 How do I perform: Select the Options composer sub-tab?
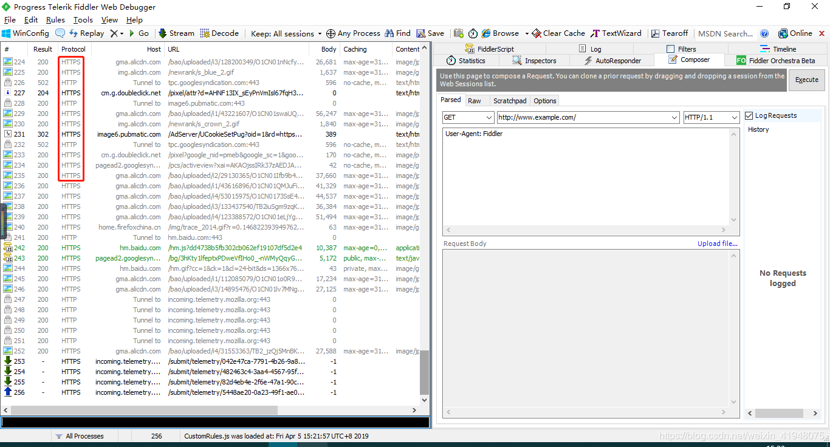coord(545,101)
